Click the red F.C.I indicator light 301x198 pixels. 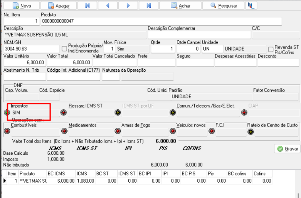[x=212, y=131]
